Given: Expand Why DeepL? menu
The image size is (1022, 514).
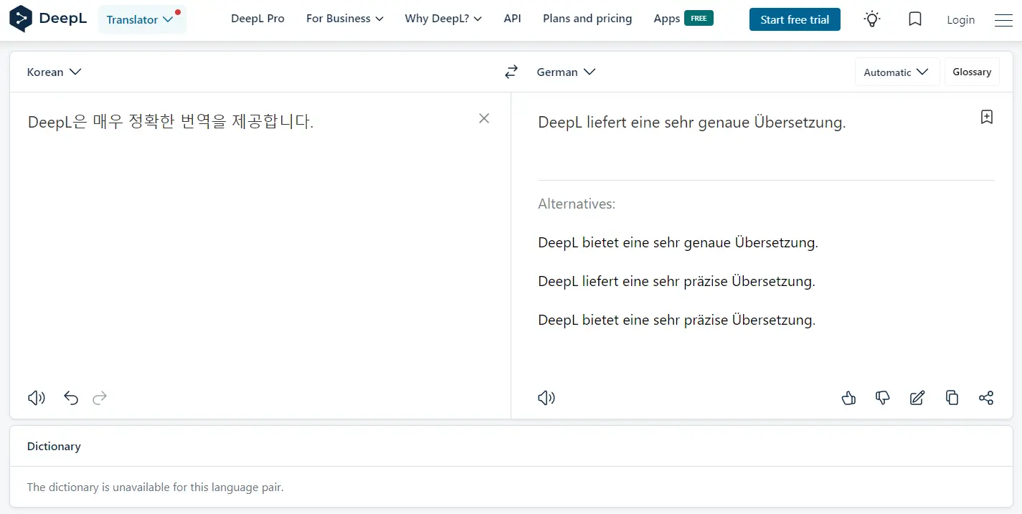Looking at the screenshot, I should click(443, 19).
